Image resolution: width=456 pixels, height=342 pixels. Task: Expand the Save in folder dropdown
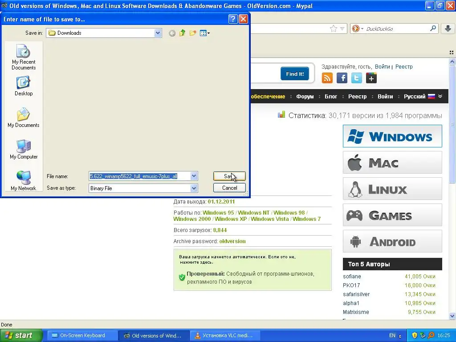[x=158, y=33]
